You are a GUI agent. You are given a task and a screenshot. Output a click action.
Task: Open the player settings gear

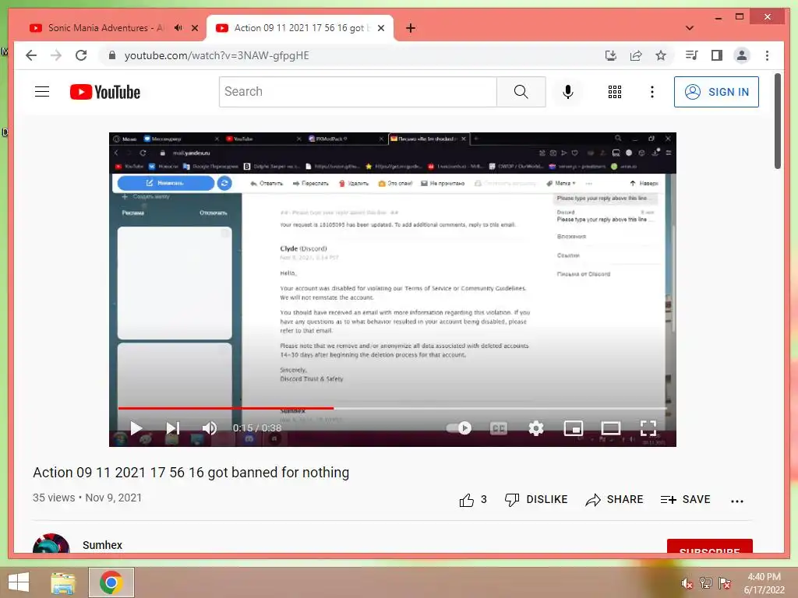coord(536,428)
